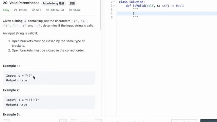Click the 543 dislikes count

pos(39,10)
